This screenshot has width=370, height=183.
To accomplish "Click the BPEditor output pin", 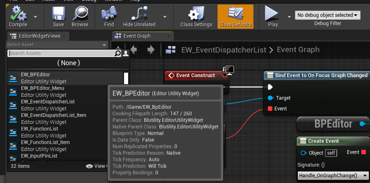I will click(x=362, y=124).
